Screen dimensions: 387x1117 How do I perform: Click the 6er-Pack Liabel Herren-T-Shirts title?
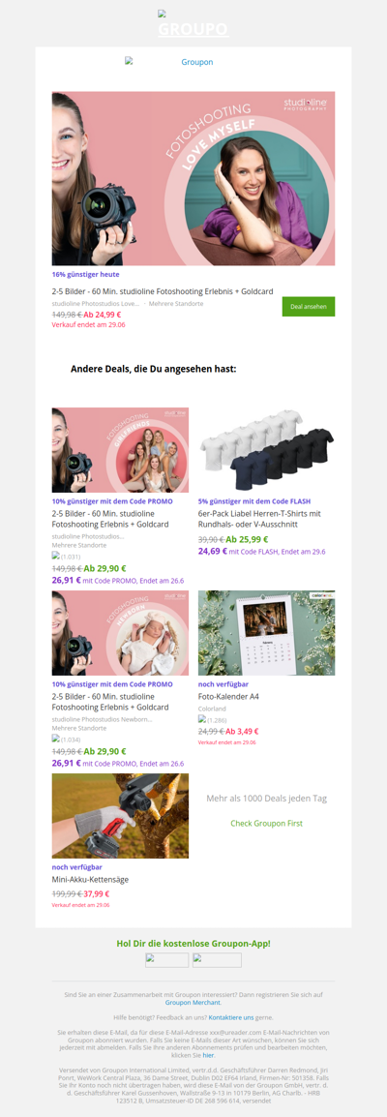(x=259, y=519)
